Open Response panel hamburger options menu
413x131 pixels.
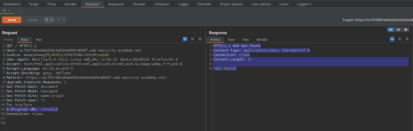point(407,39)
